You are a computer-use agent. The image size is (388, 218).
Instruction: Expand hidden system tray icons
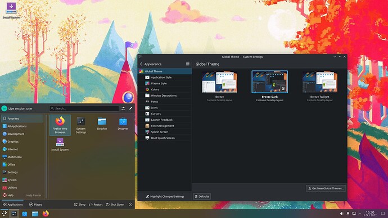[x=360, y=214]
